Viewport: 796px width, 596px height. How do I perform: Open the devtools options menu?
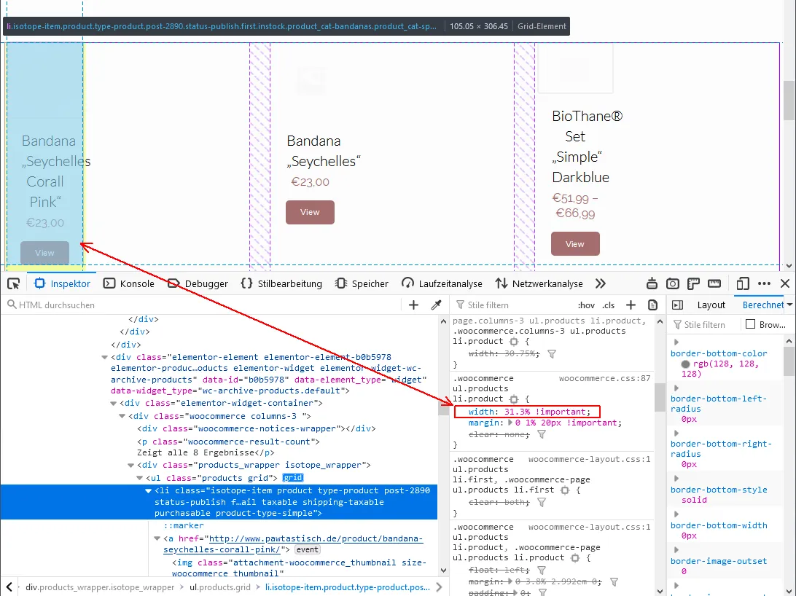point(764,283)
